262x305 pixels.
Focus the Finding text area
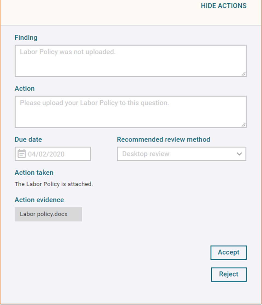click(x=131, y=61)
